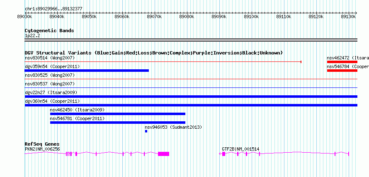Select the blue dgv360n54 gain bar

[x=191, y=105]
